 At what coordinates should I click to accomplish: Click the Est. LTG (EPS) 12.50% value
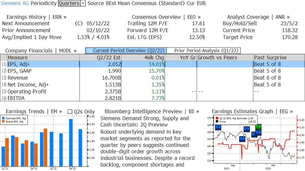(197, 37)
